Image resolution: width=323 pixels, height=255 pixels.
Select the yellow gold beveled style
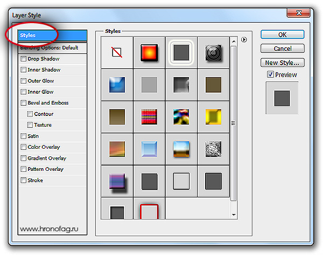pos(213,116)
